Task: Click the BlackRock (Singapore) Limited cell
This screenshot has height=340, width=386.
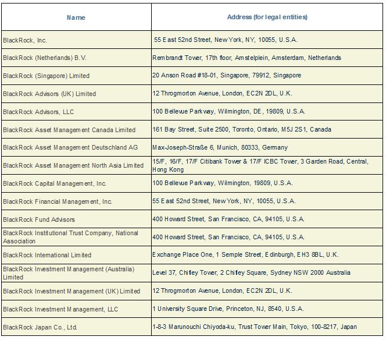Action: (x=76, y=76)
